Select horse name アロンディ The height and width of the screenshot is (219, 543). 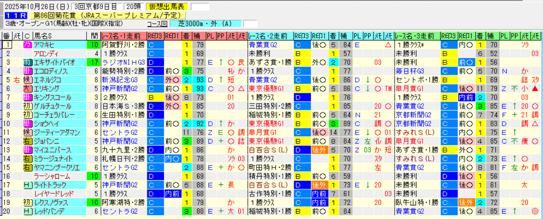(46, 53)
